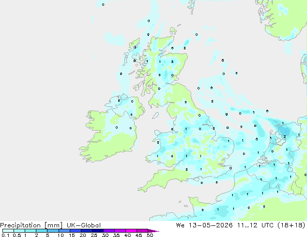This screenshot has width=307, height=237.
Task: Click the legend label '50'
Action: click(150, 235)
